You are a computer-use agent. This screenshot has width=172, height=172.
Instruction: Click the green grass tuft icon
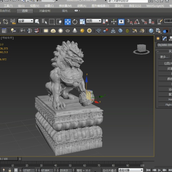pyautogui.click(x=127, y=31)
